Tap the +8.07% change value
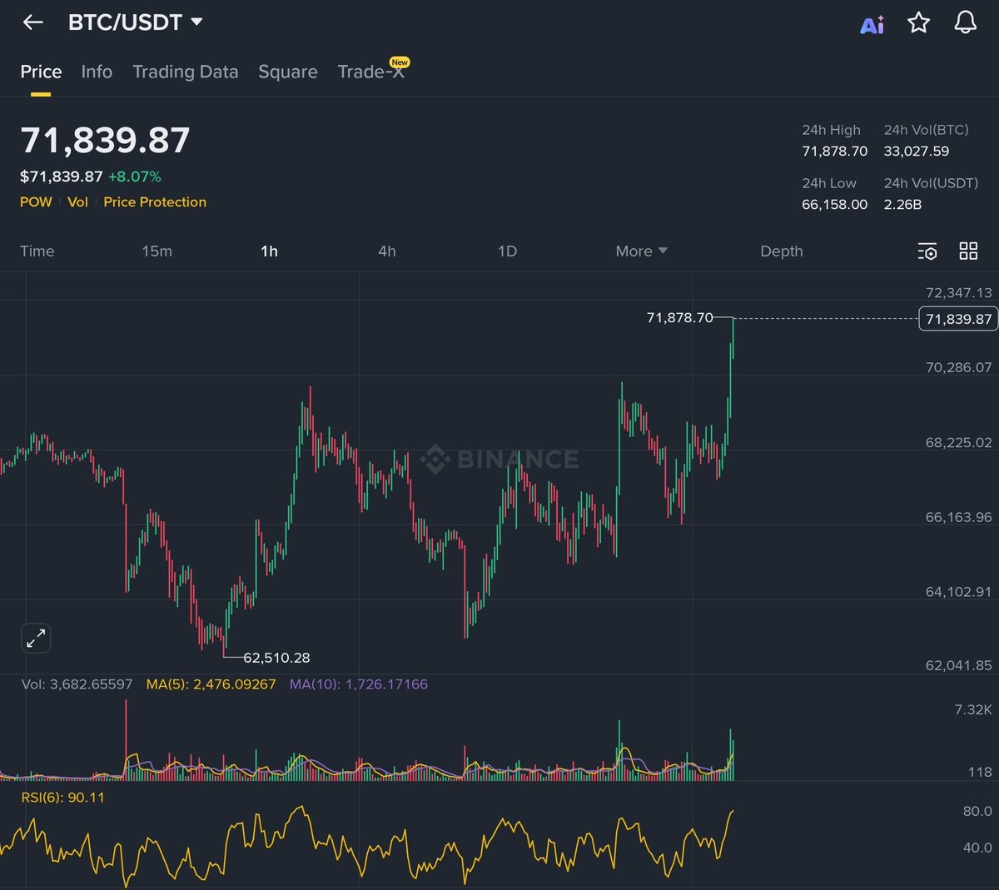This screenshot has height=890, width=999. [x=135, y=177]
